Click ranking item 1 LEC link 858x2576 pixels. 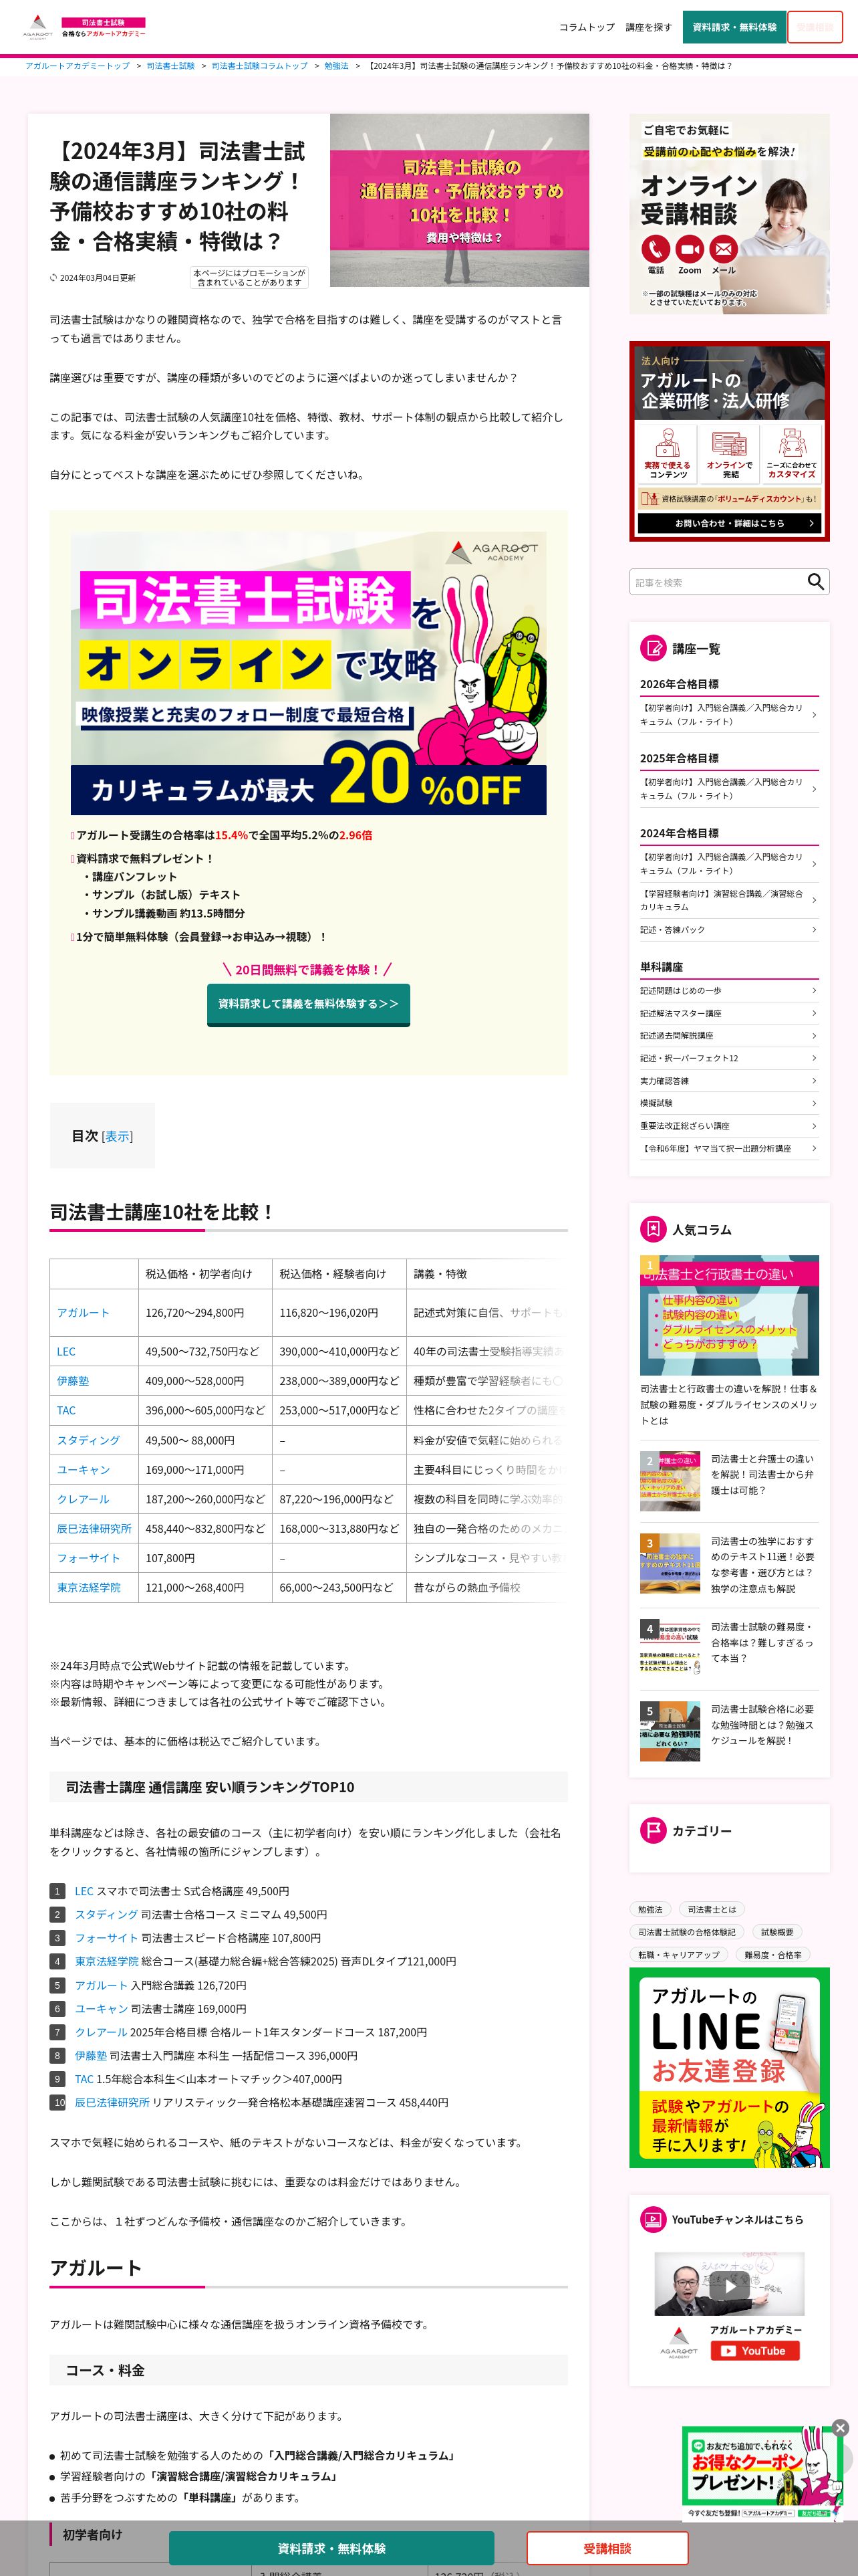84,1891
